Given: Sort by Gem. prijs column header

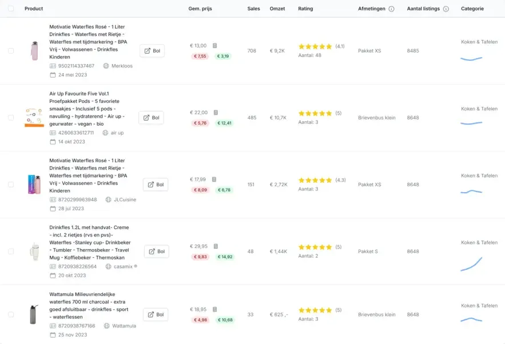Looking at the screenshot, I should (x=200, y=9).
